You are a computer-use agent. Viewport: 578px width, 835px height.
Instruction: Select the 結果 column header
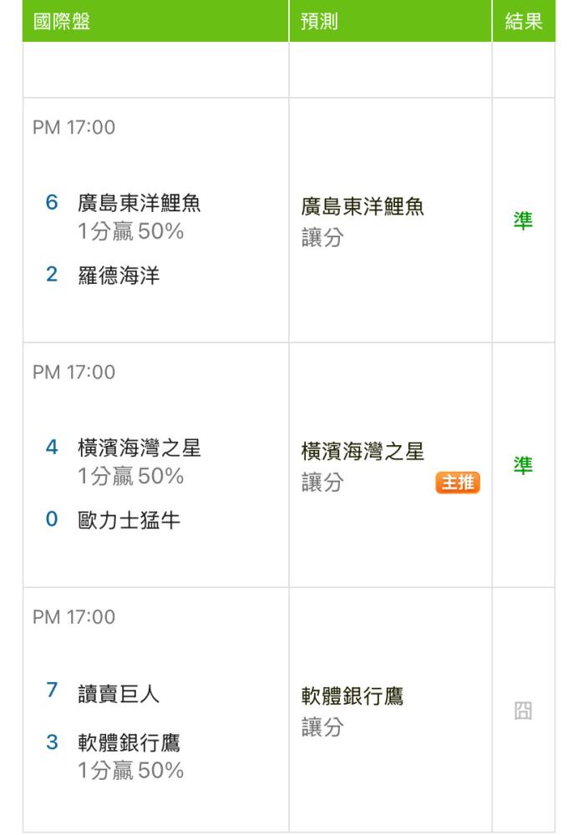[x=524, y=23]
